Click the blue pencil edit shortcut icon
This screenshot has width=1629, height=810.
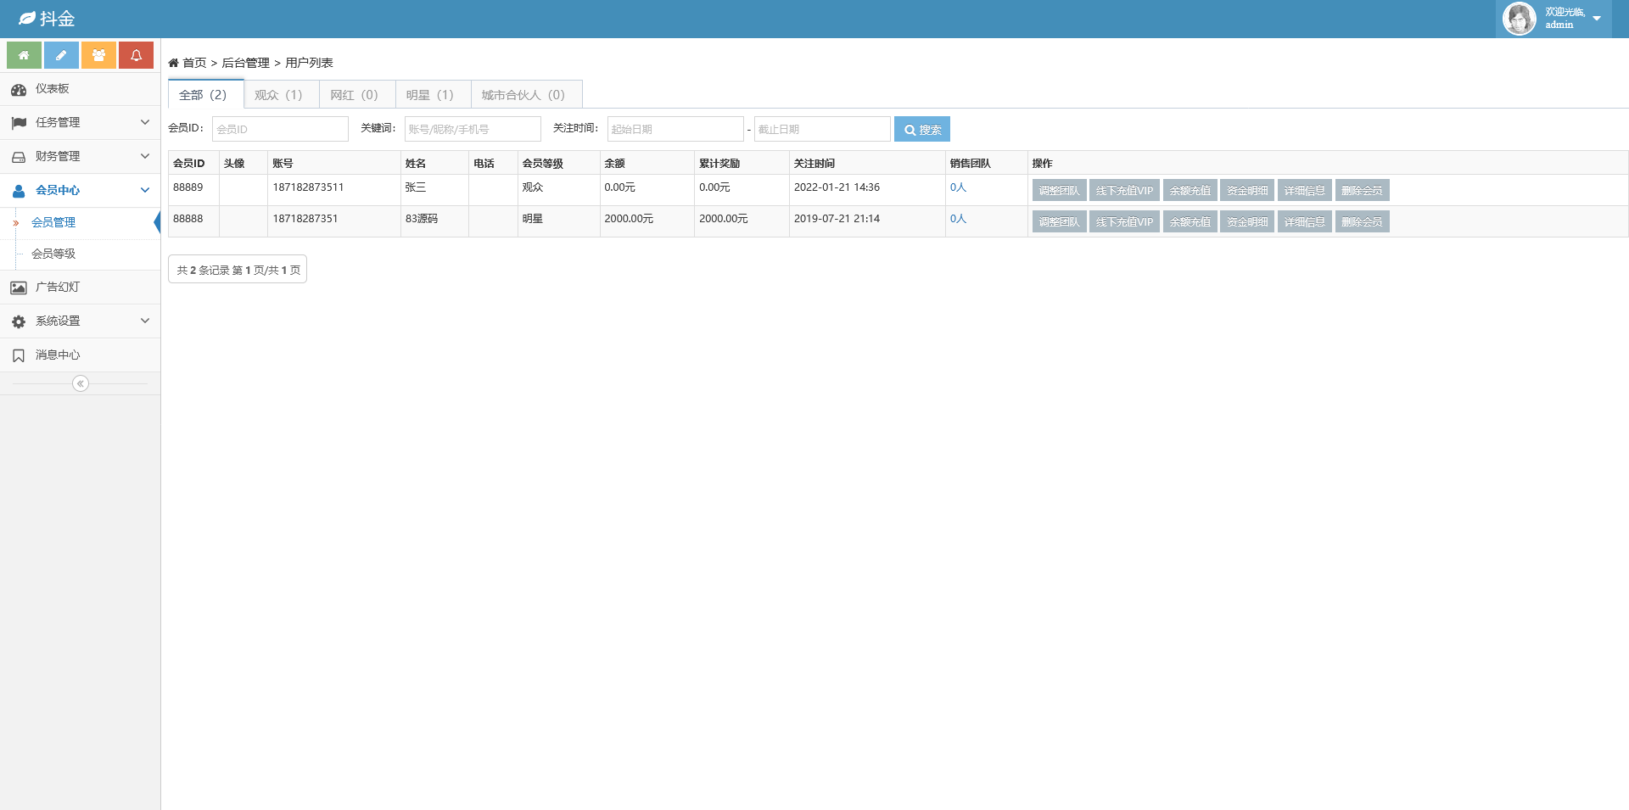[61, 55]
